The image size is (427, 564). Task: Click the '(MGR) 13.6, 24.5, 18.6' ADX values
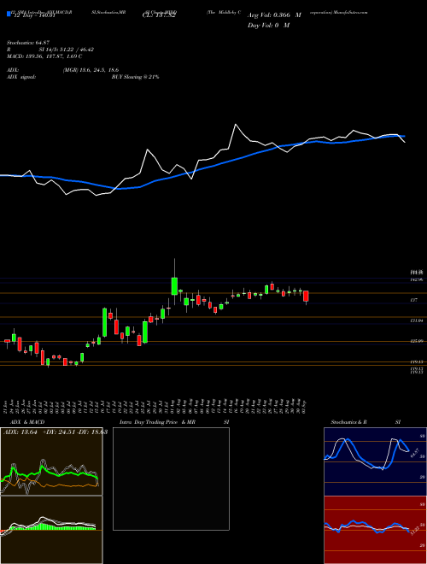click(91, 70)
